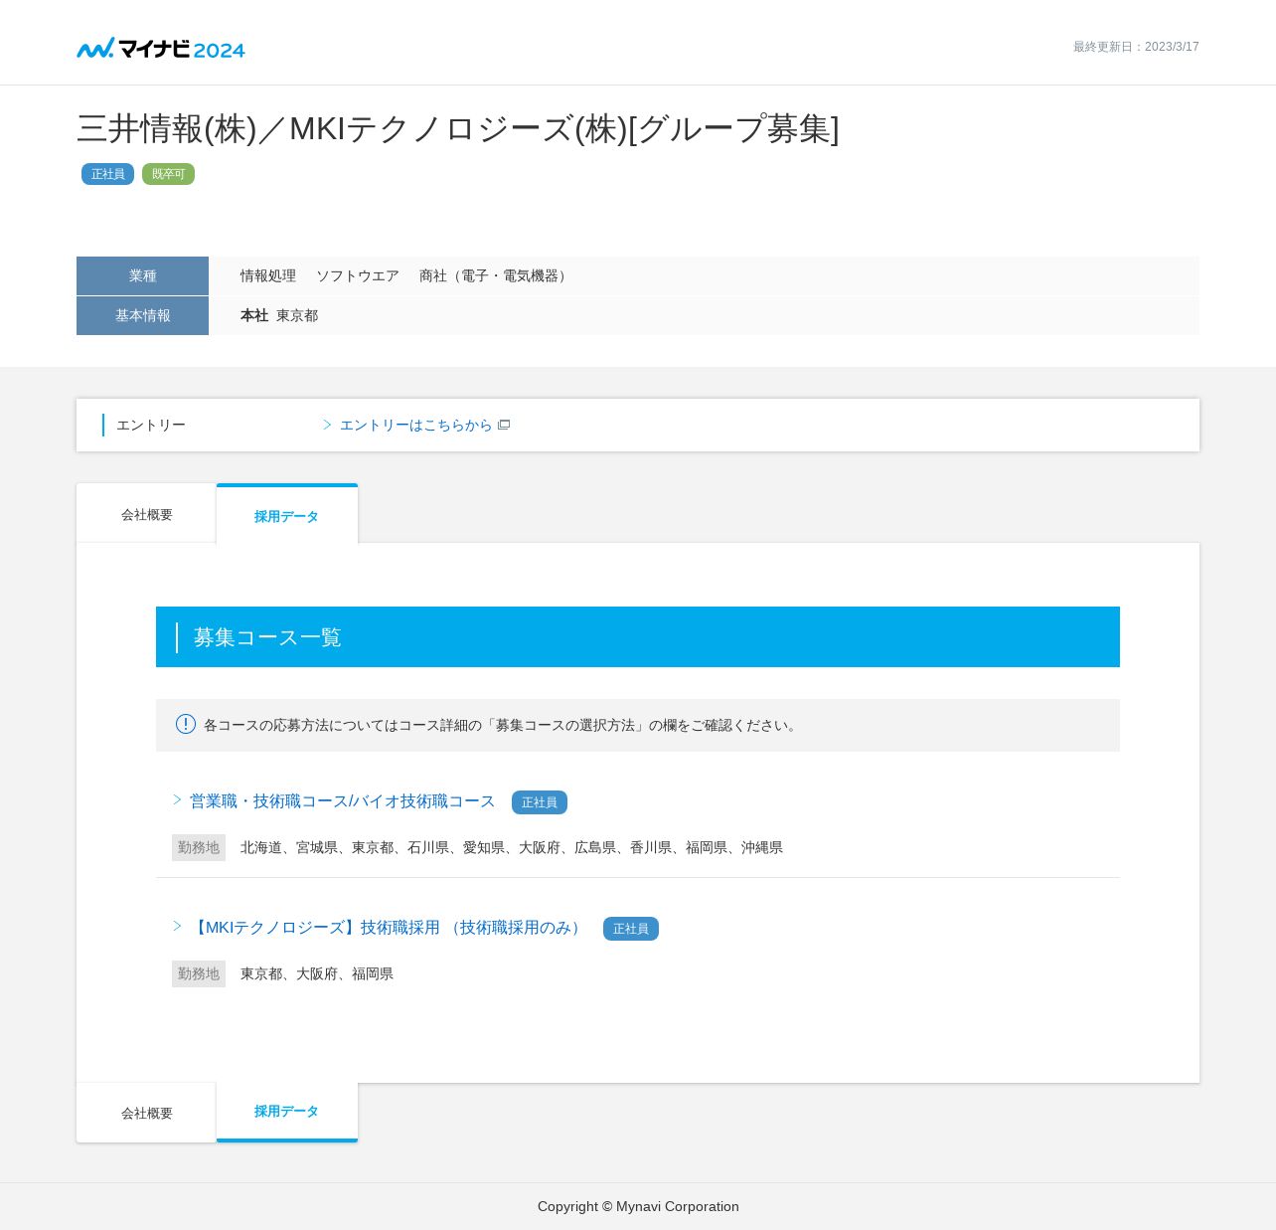Screen dimensions: 1276x1230
Task: Click 商社（電子・電気機器） text
Action: coord(496,275)
